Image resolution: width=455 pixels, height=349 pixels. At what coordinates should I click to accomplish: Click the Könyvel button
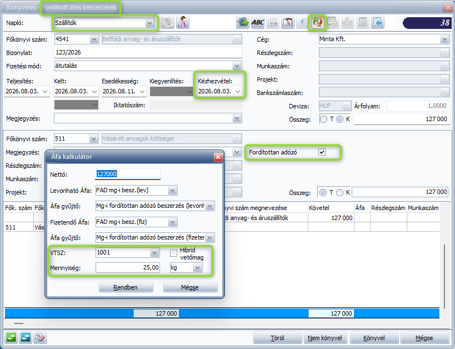click(374, 338)
